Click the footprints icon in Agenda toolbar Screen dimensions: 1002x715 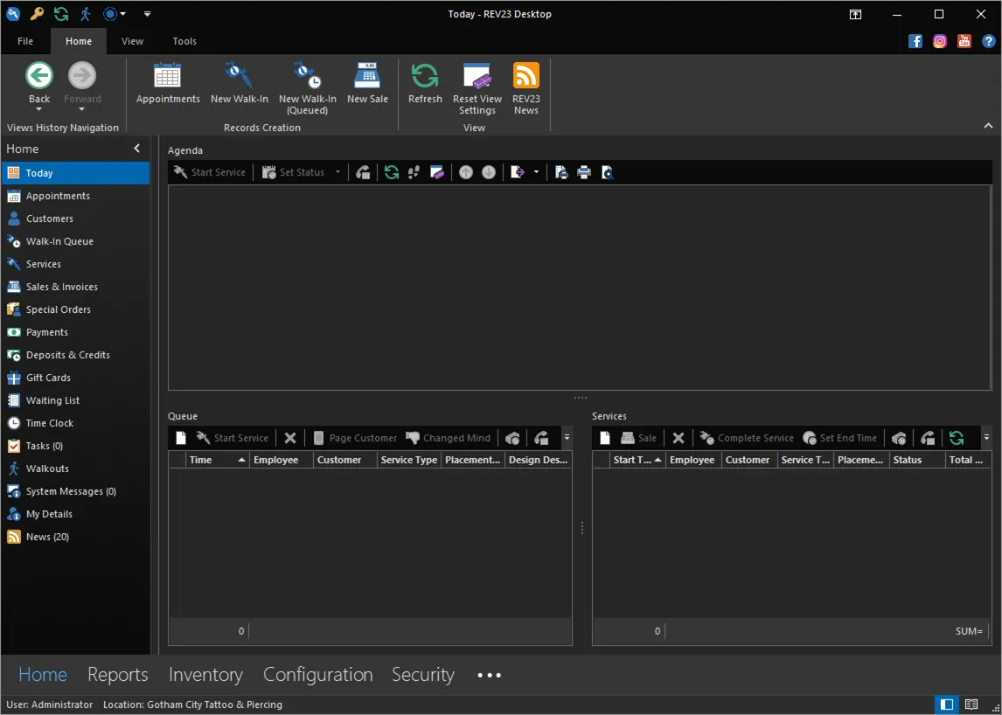pyautogui.click(x=414, y=172)
